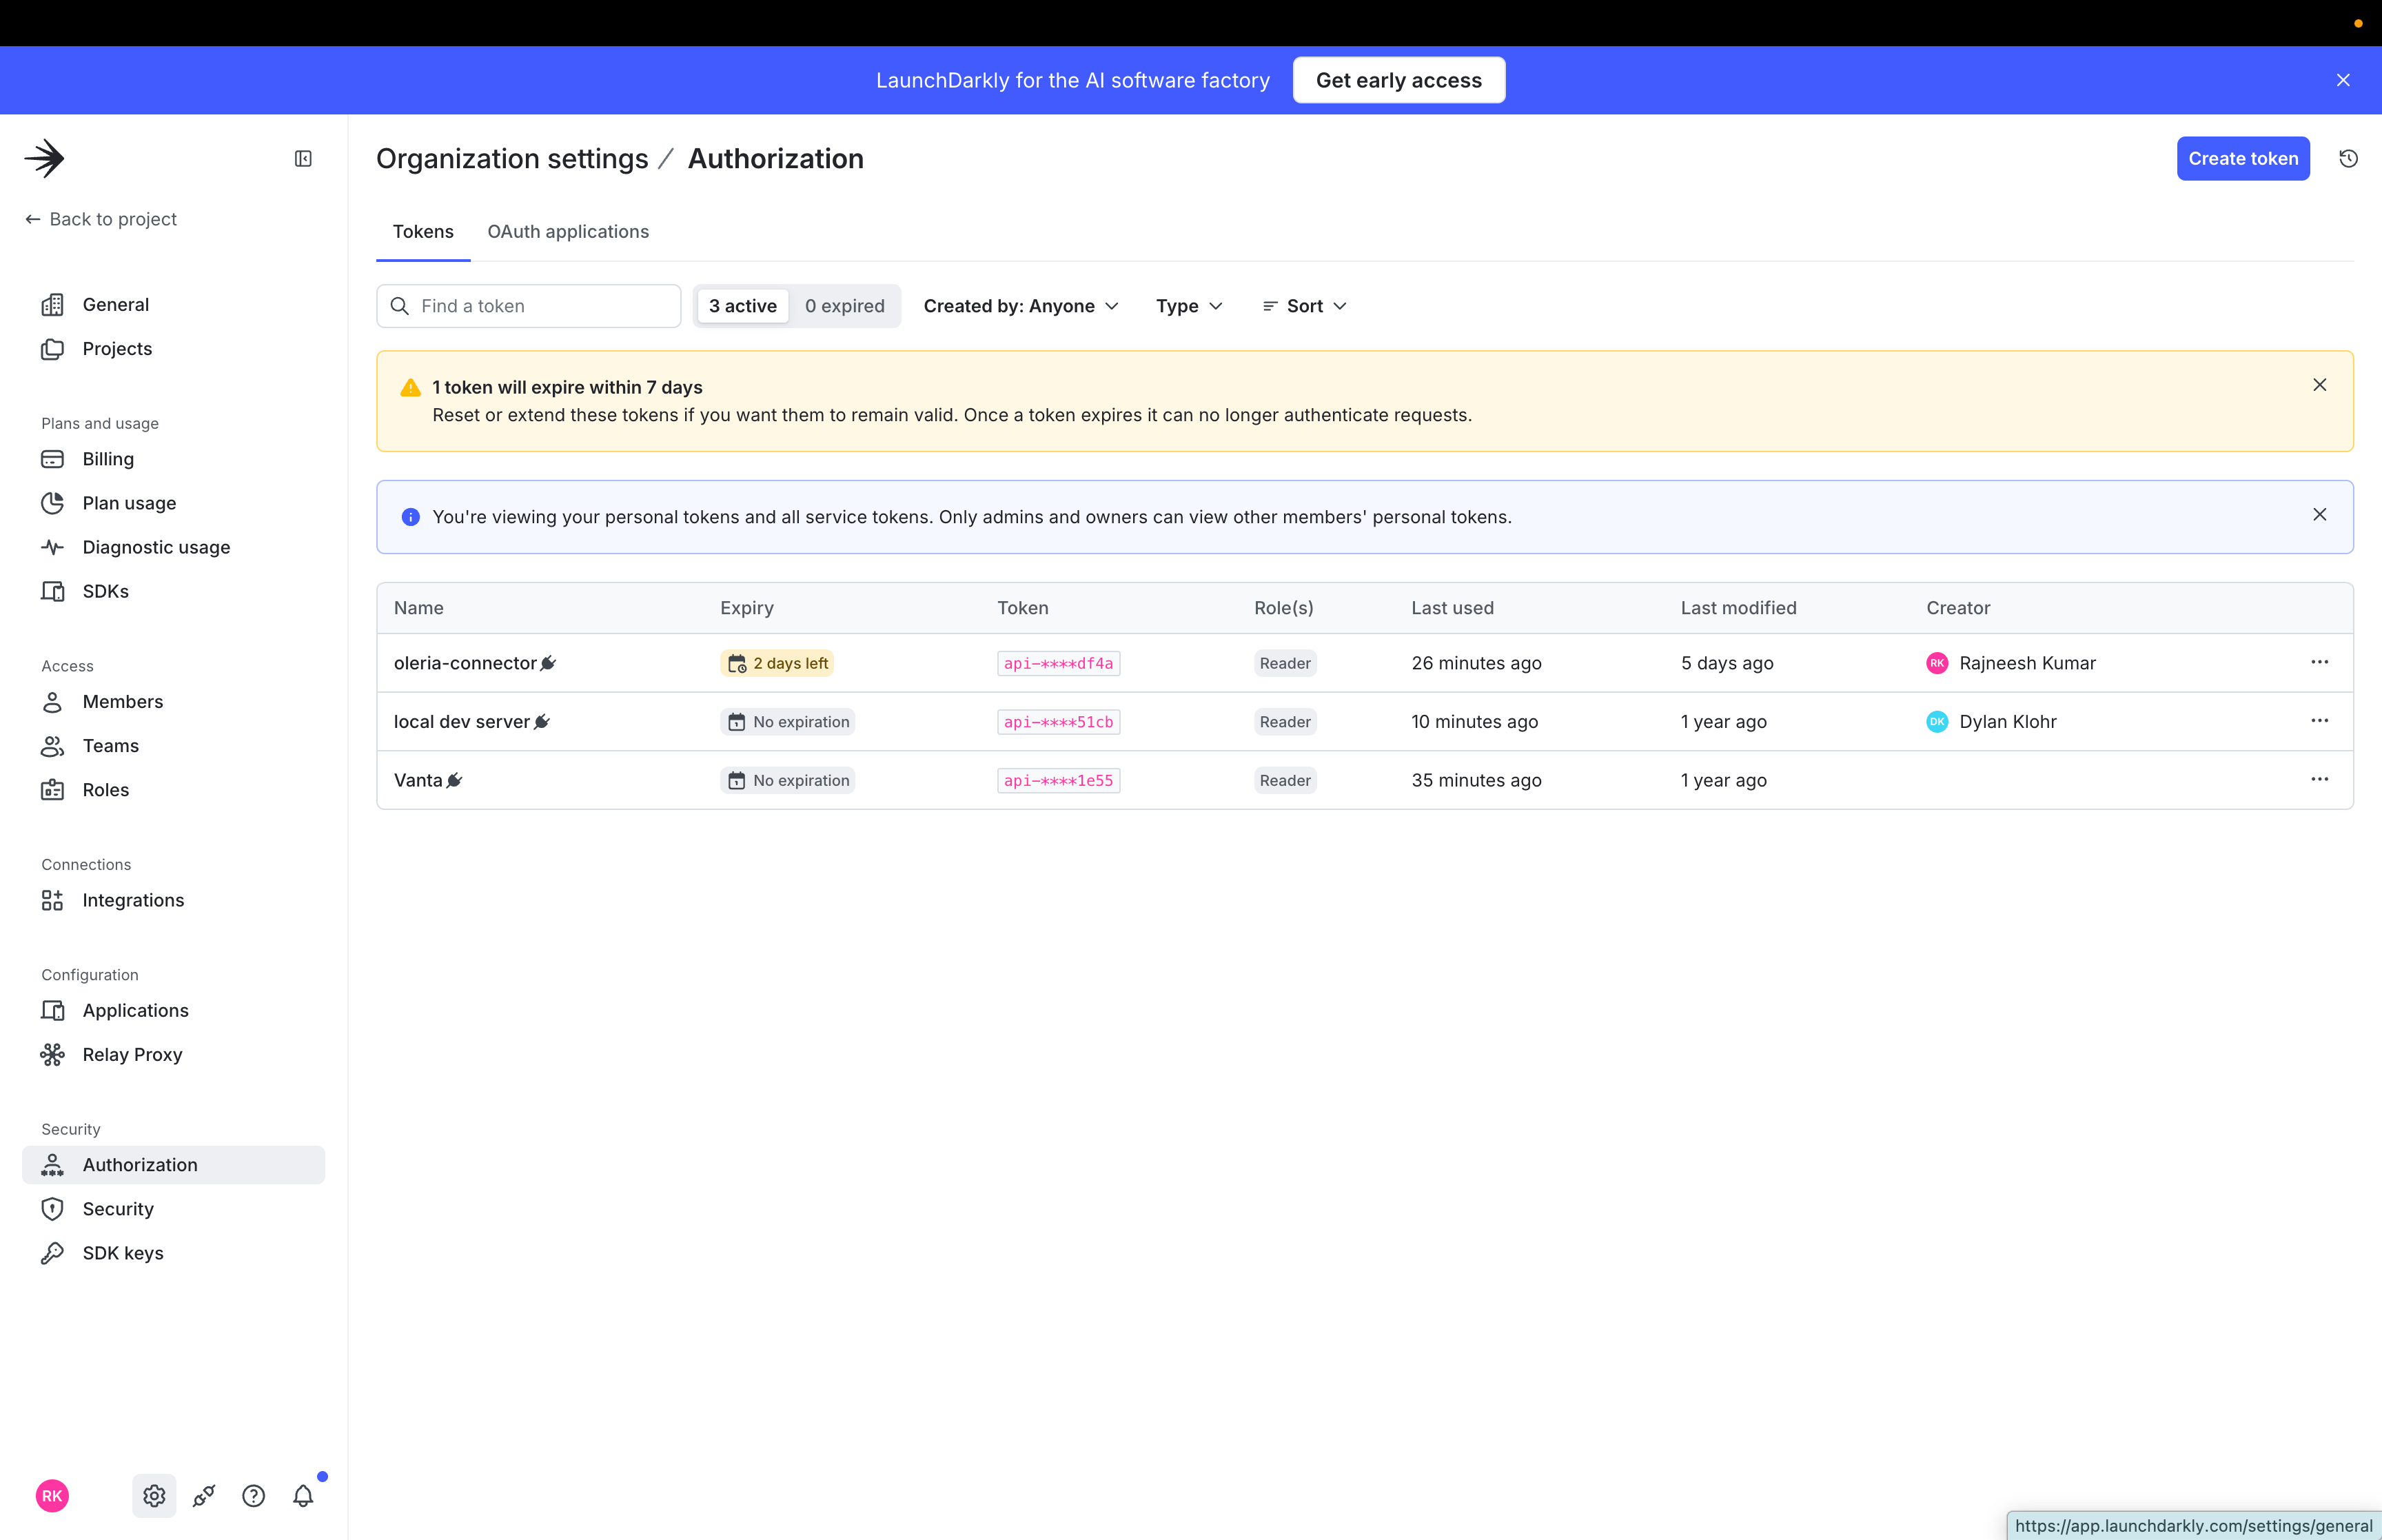Open Projects in sidebar
2382x1540 pixels.
(x=174, y=348)
